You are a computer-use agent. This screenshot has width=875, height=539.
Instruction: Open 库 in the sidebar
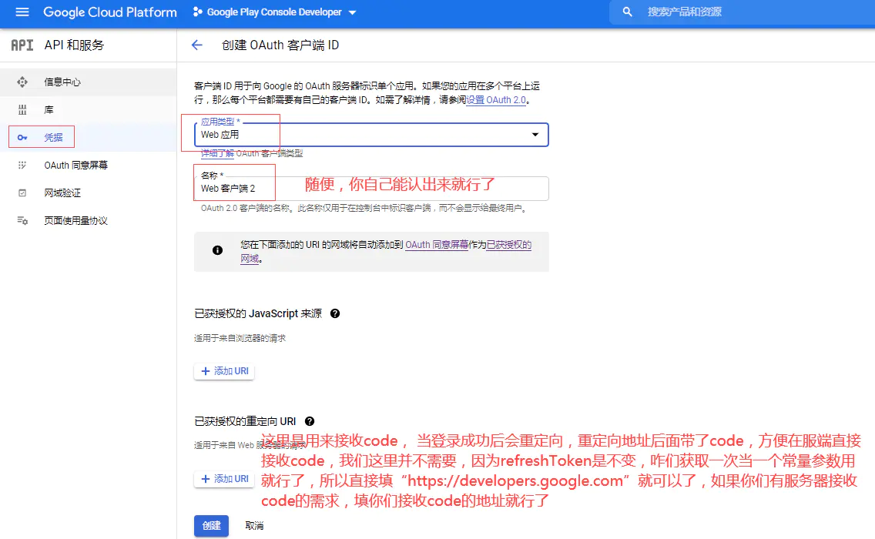tap(88, 110)
